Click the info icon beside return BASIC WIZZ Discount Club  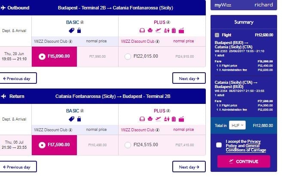coord(70,130)
